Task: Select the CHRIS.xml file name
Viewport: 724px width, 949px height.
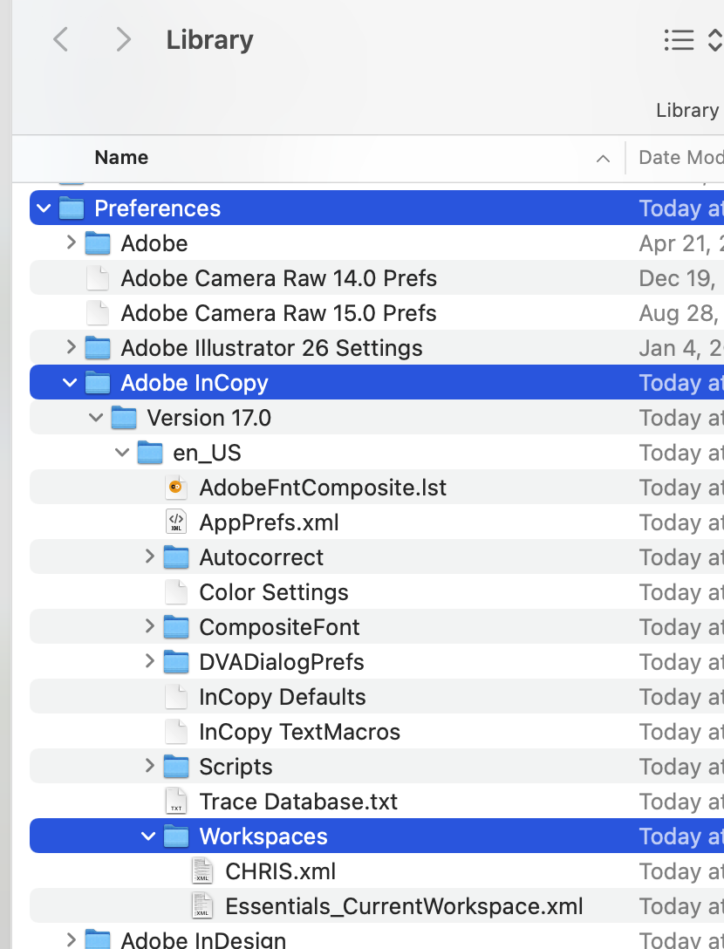Action: [280, 871]
